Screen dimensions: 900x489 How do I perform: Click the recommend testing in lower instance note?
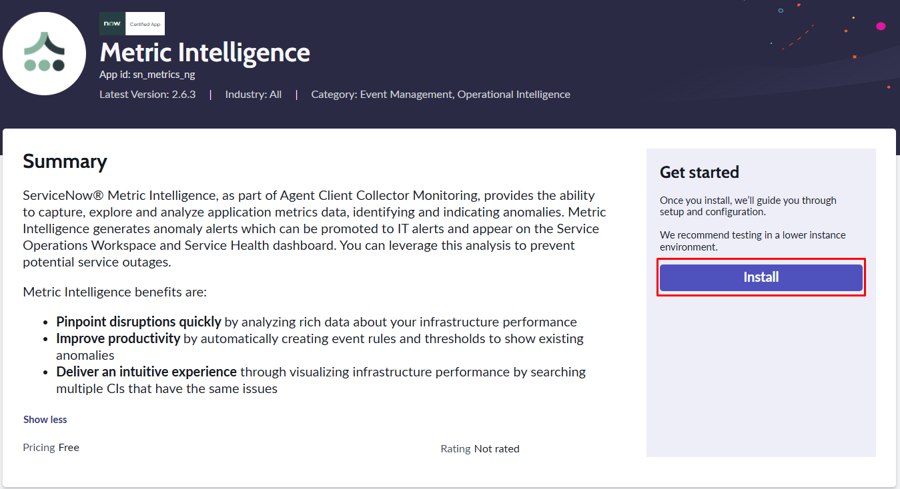pyautogui.click(x=753, y=241)
